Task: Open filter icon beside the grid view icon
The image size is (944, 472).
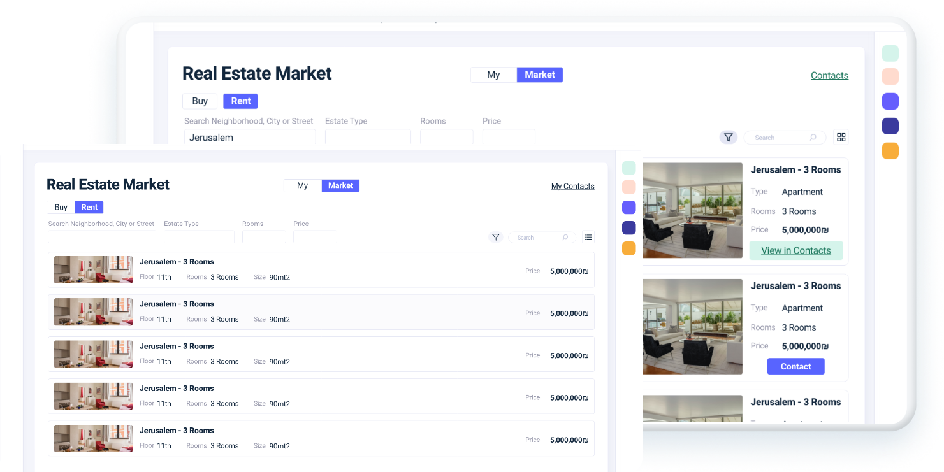Action: click(x=728, y=138)
